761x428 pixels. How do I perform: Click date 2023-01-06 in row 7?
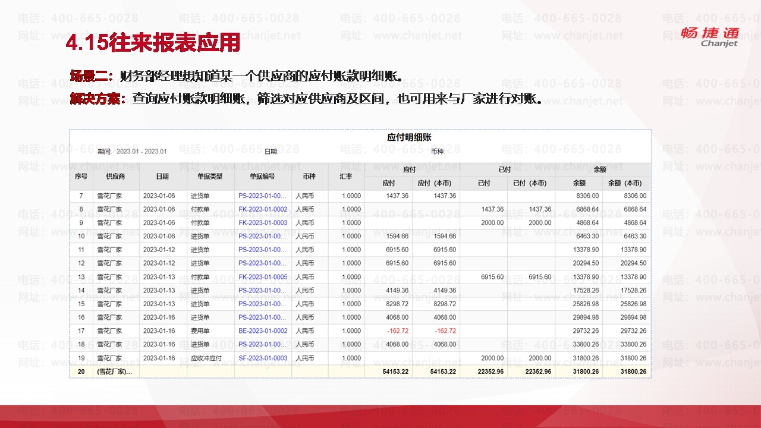(159, 196)
